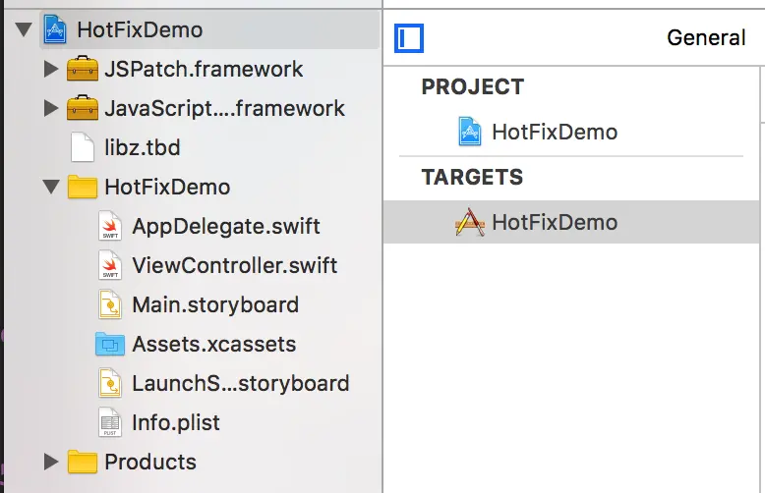Click the AppDelegate.swift file icon
The height and width of the screenshot is (493, 765).
pos(110,227)
